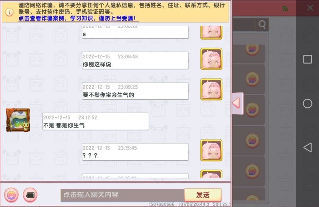Tap the card icon beside the emoji button
319x207 pixels.
click(x=30, y=195)
